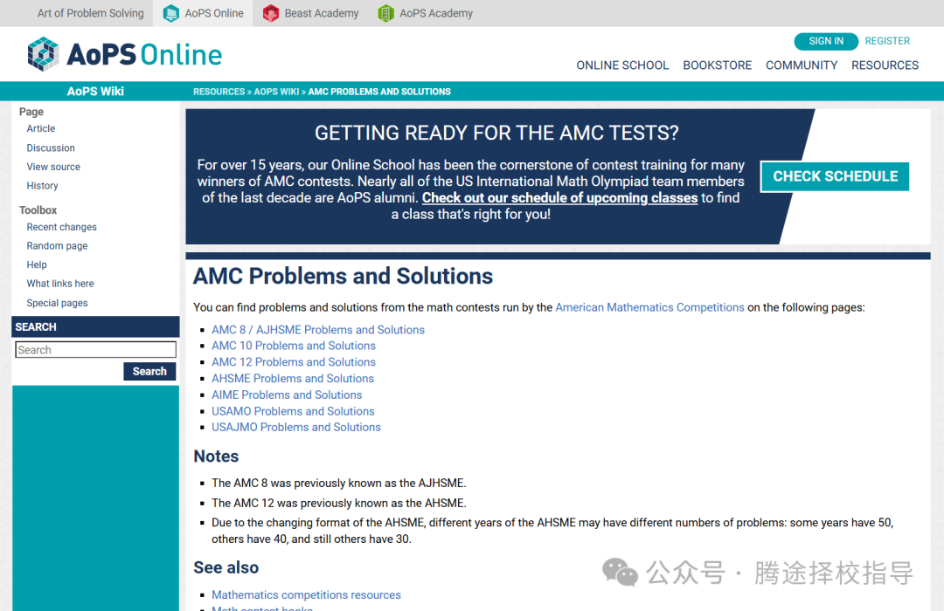
Task: Click the Beast Academy red icon
Action: point(271,13)
